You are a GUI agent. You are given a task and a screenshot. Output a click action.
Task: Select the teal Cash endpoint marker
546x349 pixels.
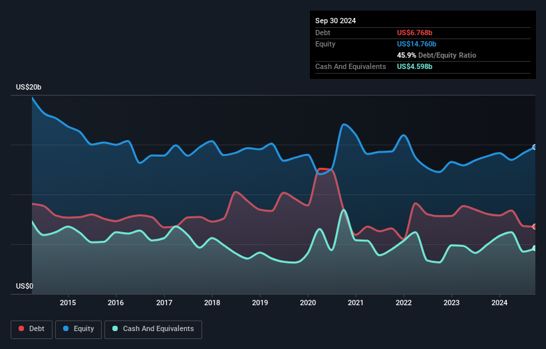(535, 249)
